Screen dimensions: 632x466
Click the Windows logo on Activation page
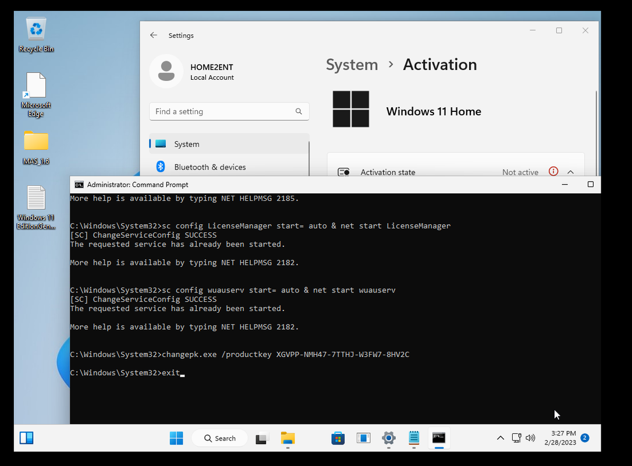pos(351,109)
